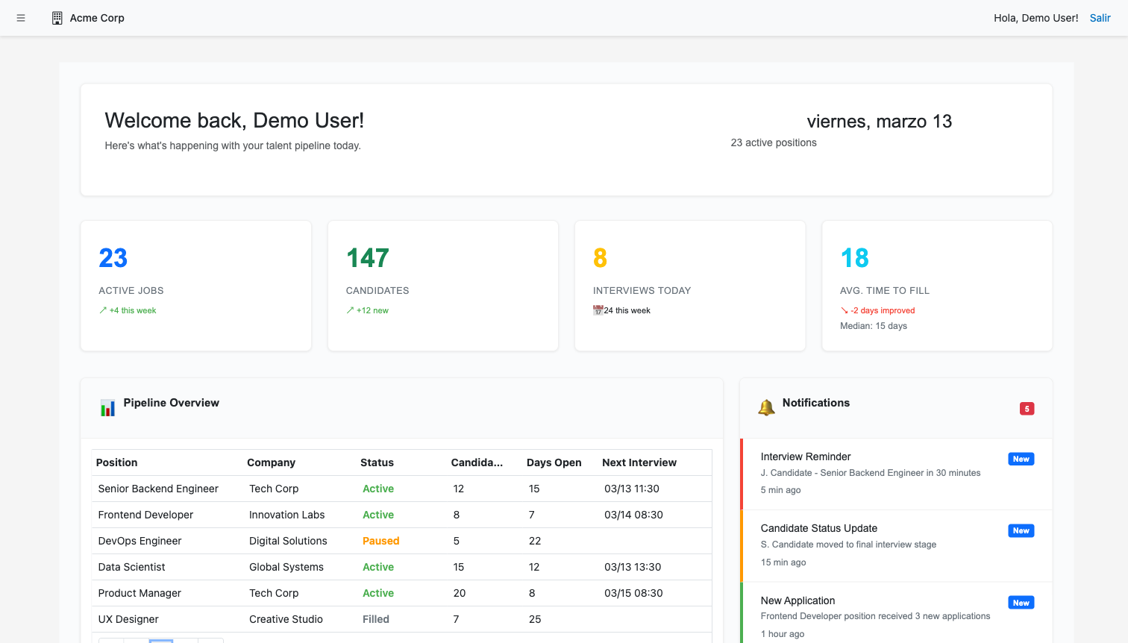The height and width of the screenshot is (643, 1128).
Task: Click the Pipeline Overview bar chart icon
Action: pos(108,408)
